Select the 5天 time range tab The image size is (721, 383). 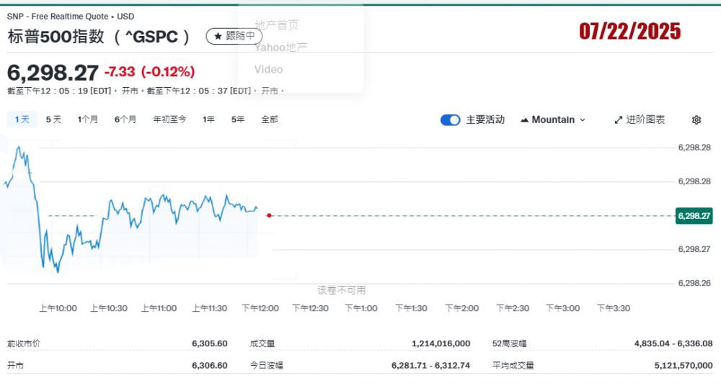[x=53, y=120]
